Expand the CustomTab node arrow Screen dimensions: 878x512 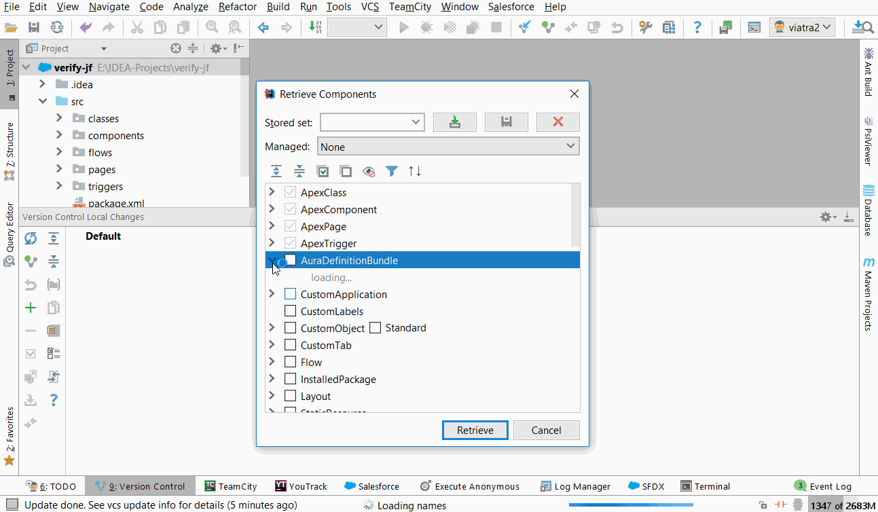[272, 345]
